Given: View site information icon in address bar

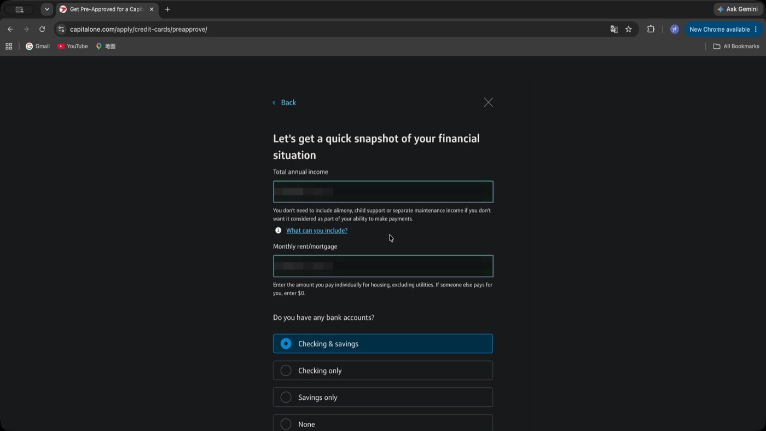Looking at the screenshot, I should tap(61, 30).
